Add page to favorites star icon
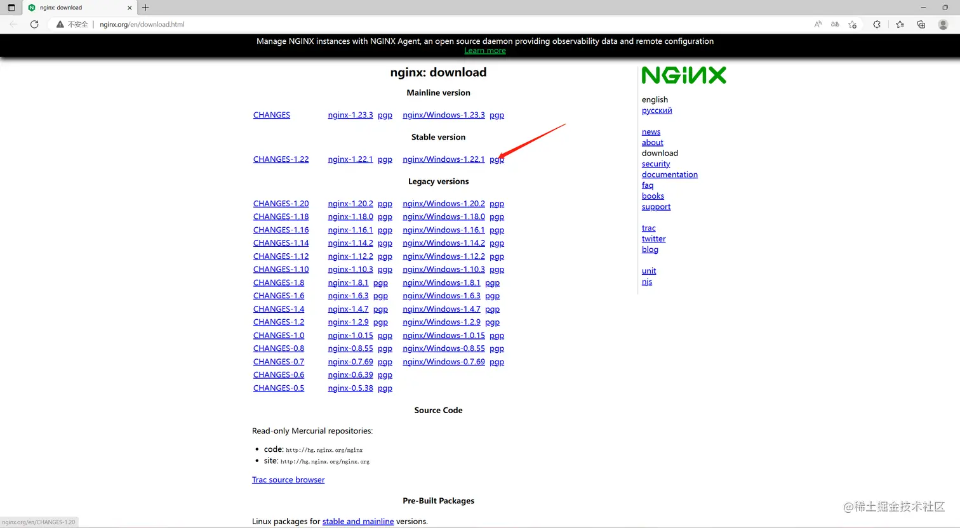The image size is (960, 528). [853, 24]
